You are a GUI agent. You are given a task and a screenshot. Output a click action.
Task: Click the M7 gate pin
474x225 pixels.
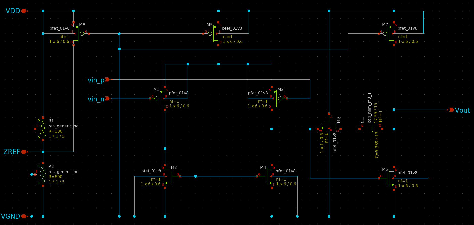click(x=379, y=34)
